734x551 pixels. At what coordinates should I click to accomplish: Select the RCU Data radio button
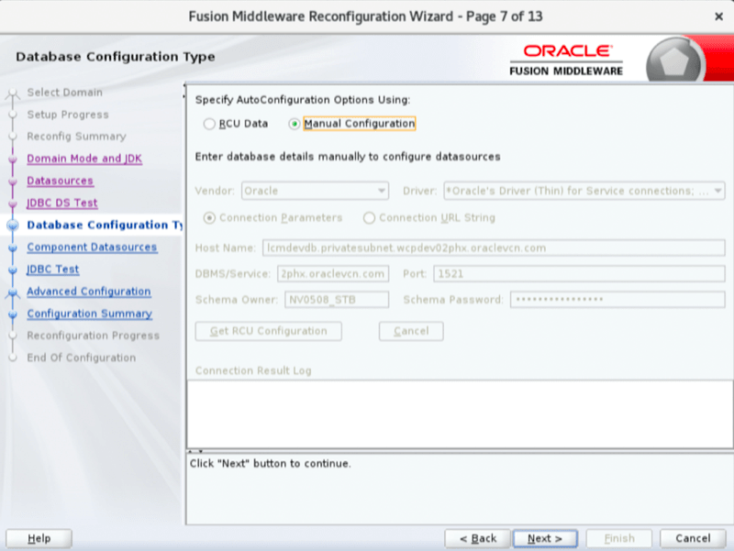click(209, 124)
